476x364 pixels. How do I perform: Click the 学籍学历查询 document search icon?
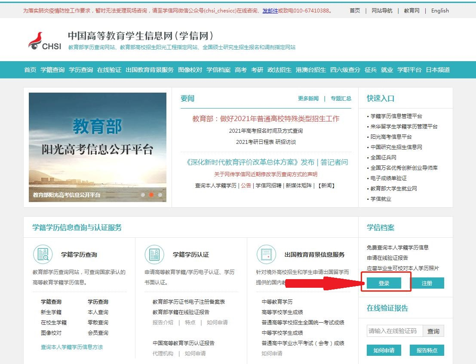coord(43,254)
